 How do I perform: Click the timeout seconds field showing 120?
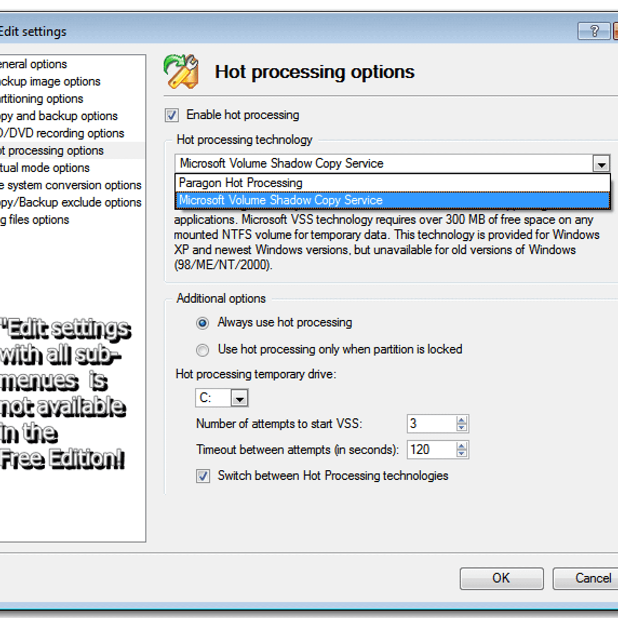tap(432, 450)
